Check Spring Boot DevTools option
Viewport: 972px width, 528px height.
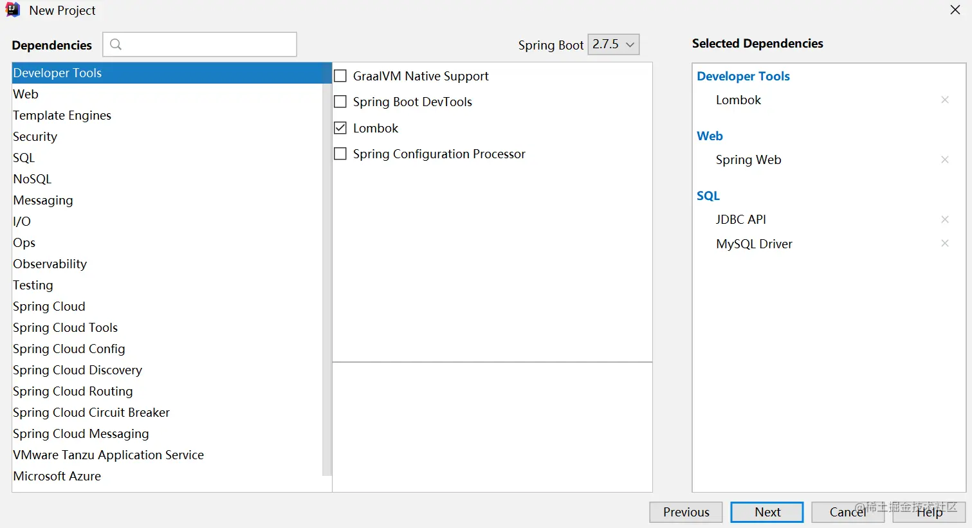click(340, 102)
